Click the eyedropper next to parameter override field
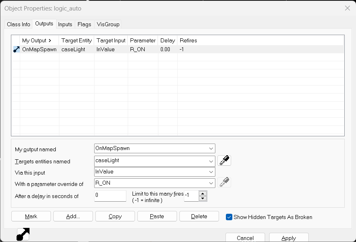This screenshot has height=242, width=356. pos(224,183)
